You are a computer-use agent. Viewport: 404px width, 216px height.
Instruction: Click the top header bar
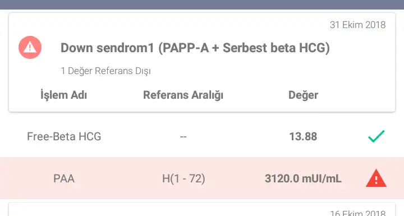[x=202, y=4]
